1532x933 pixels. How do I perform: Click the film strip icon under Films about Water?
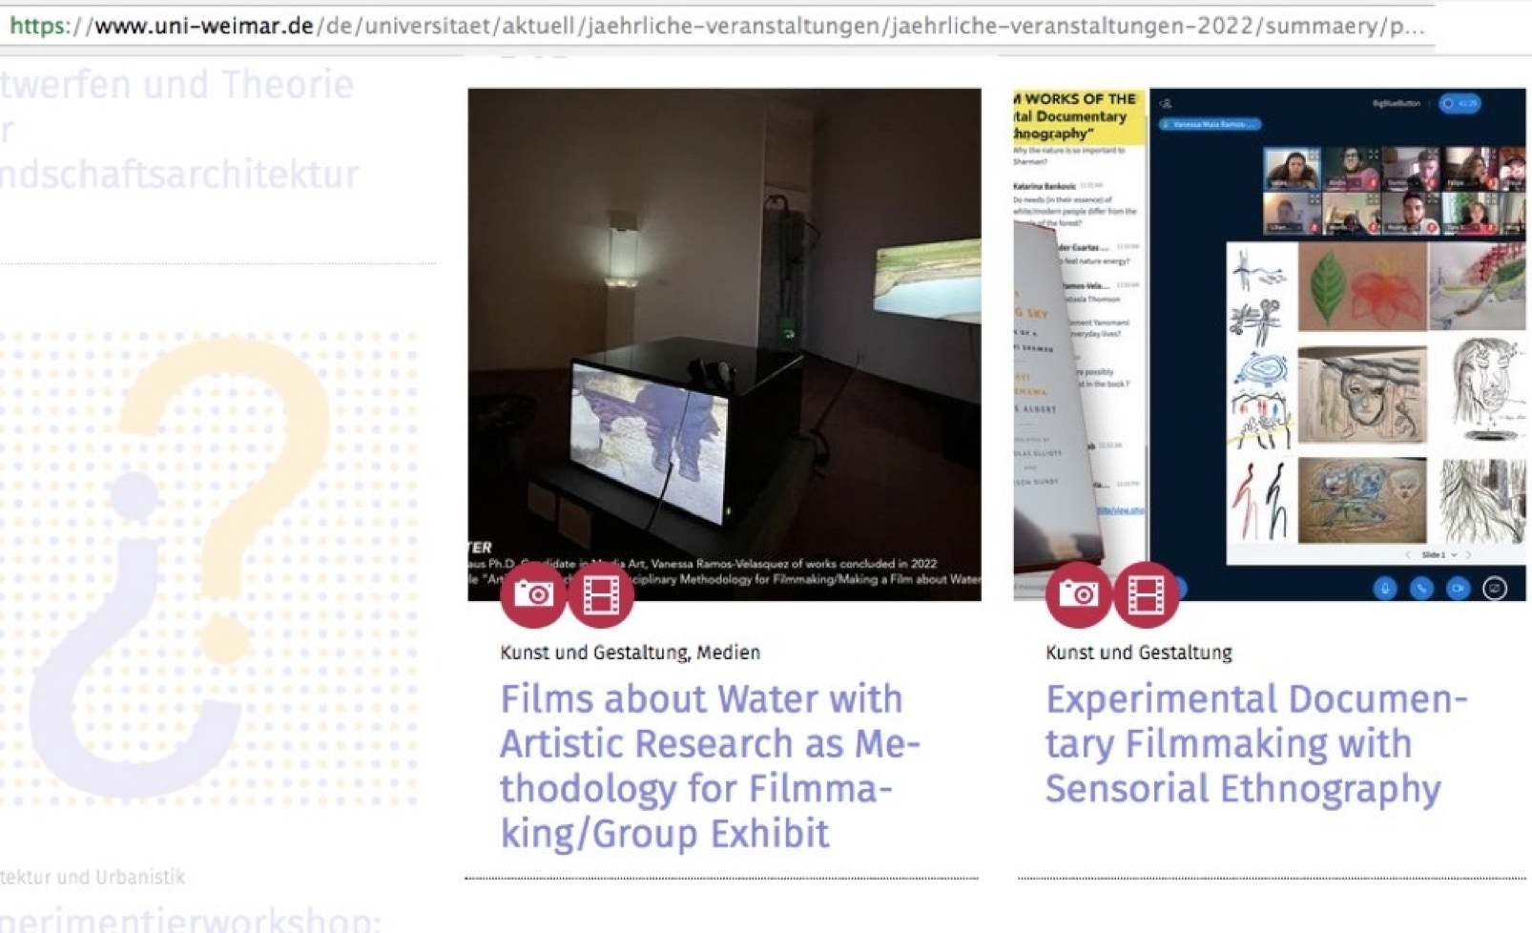tap(601, 595)
